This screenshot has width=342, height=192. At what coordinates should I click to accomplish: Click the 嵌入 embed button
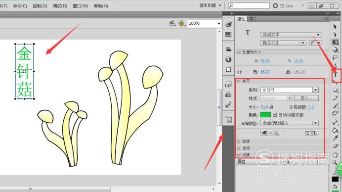click(306, 98)
